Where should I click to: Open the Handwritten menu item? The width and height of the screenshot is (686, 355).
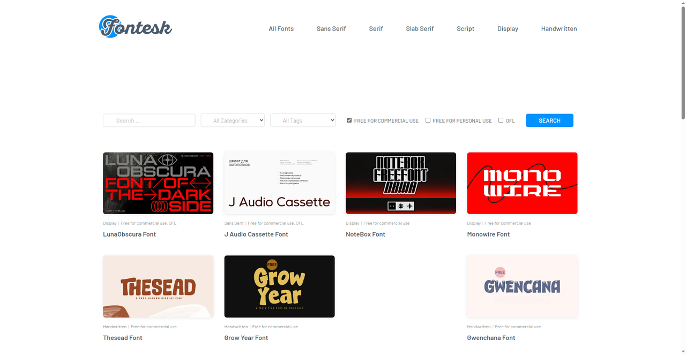(559, 29)
